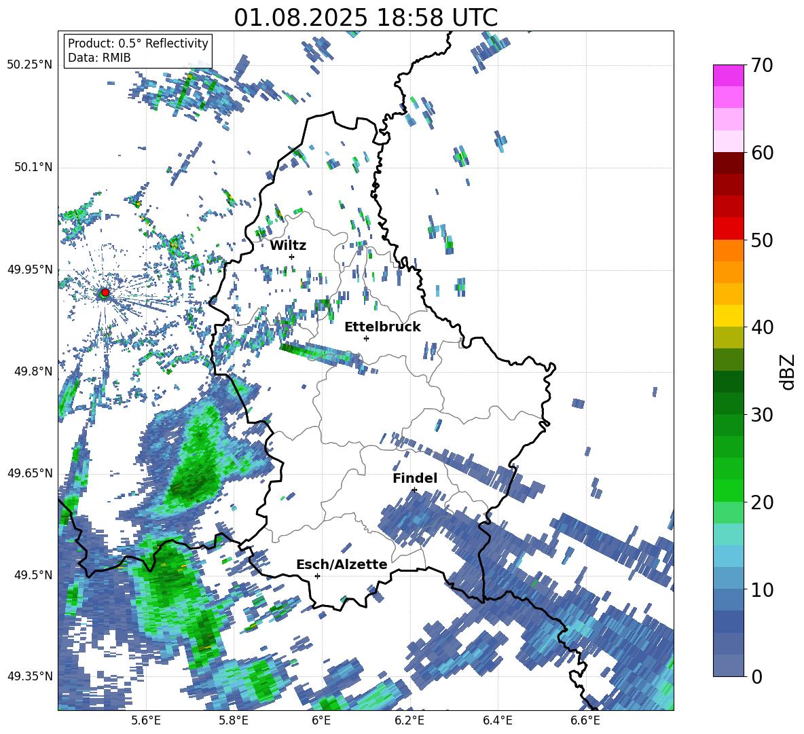Click the 0 colorbar tick label
This screenshot has height=734, width=804.
(756, 676)
